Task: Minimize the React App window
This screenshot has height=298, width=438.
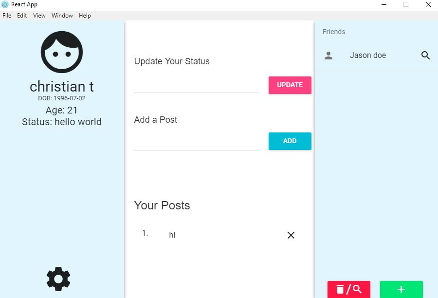Action: (384, 4)
